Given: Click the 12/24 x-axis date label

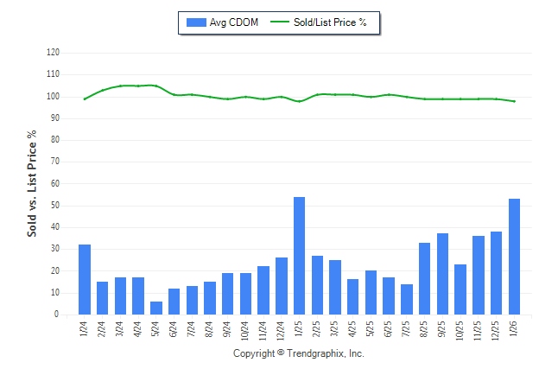Looking at the screenshot, I should (282, 330).
